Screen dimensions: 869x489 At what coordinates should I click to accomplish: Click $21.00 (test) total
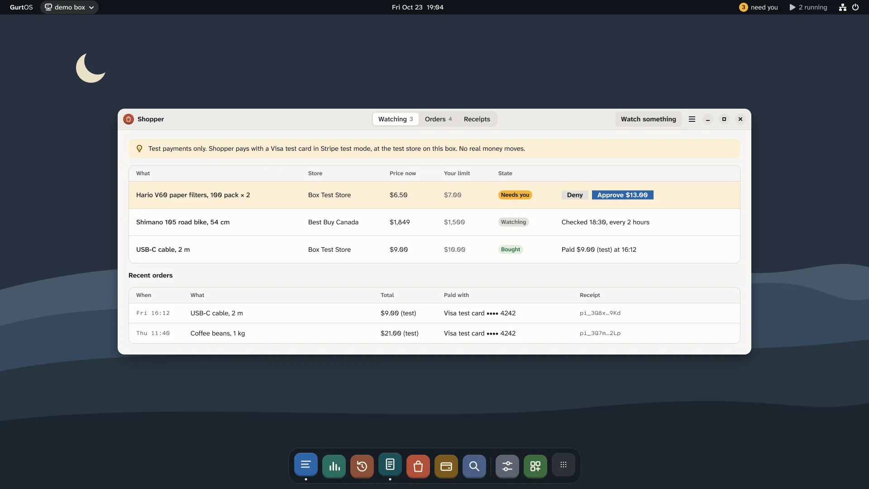point(400,333)
